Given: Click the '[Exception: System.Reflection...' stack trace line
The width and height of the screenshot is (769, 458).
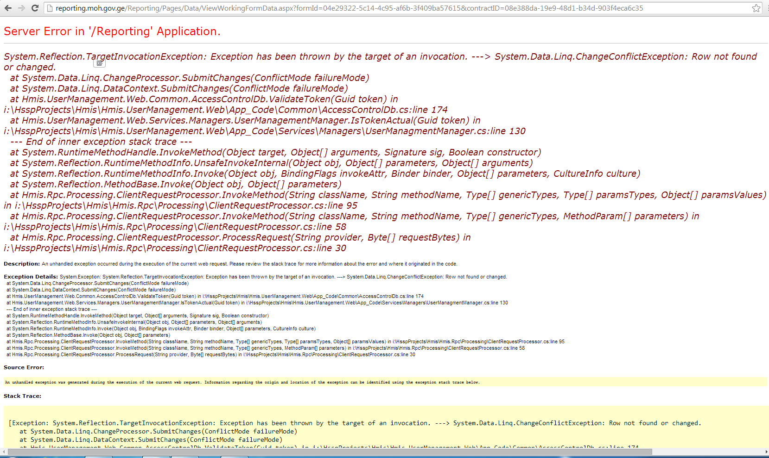Looking at the screenshot, I should coord(355,423).
